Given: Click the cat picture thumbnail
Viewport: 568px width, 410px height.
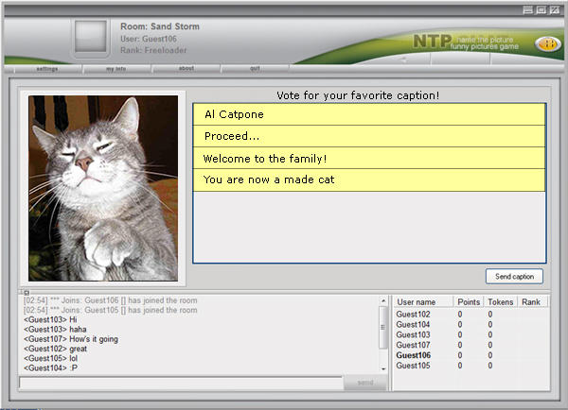Looking at the screenshot, I should point(103,188).
